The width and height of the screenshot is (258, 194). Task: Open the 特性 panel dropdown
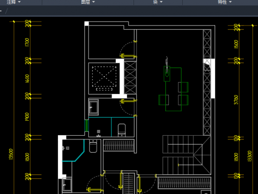tap(225, 2)
